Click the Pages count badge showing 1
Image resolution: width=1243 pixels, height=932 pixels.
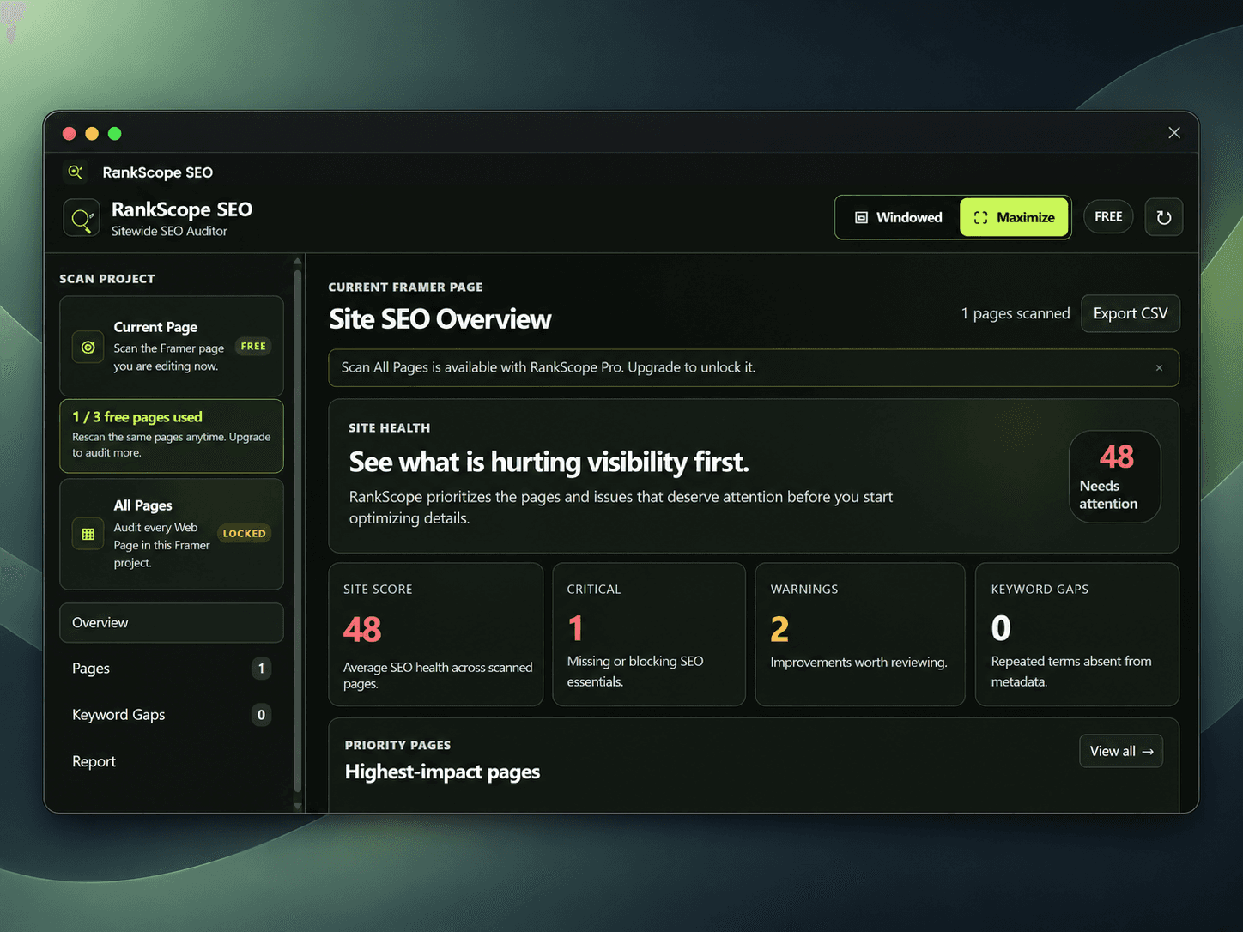pyautogui.click(x=262, y=669)
